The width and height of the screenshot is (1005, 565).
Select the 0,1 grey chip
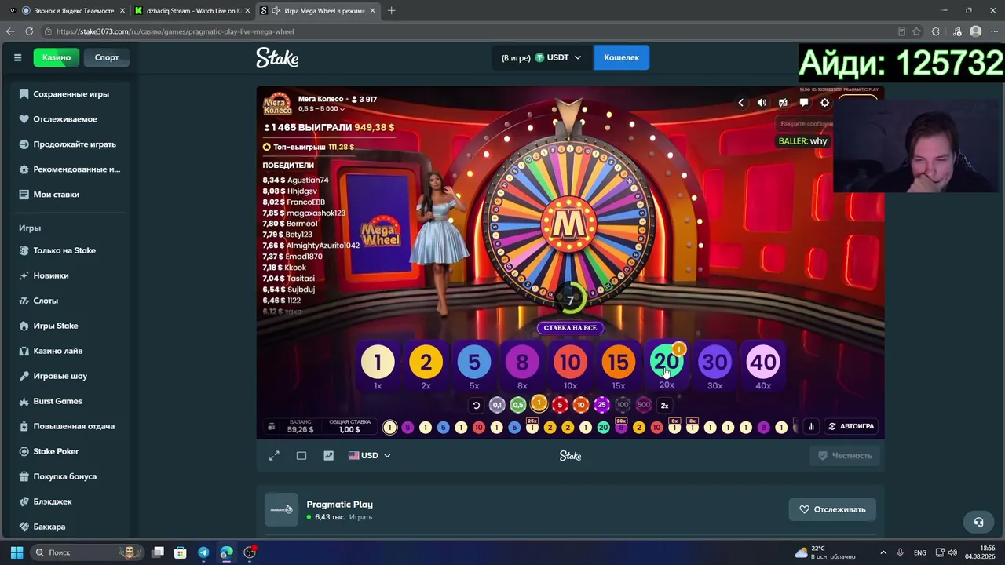[497, 405]
